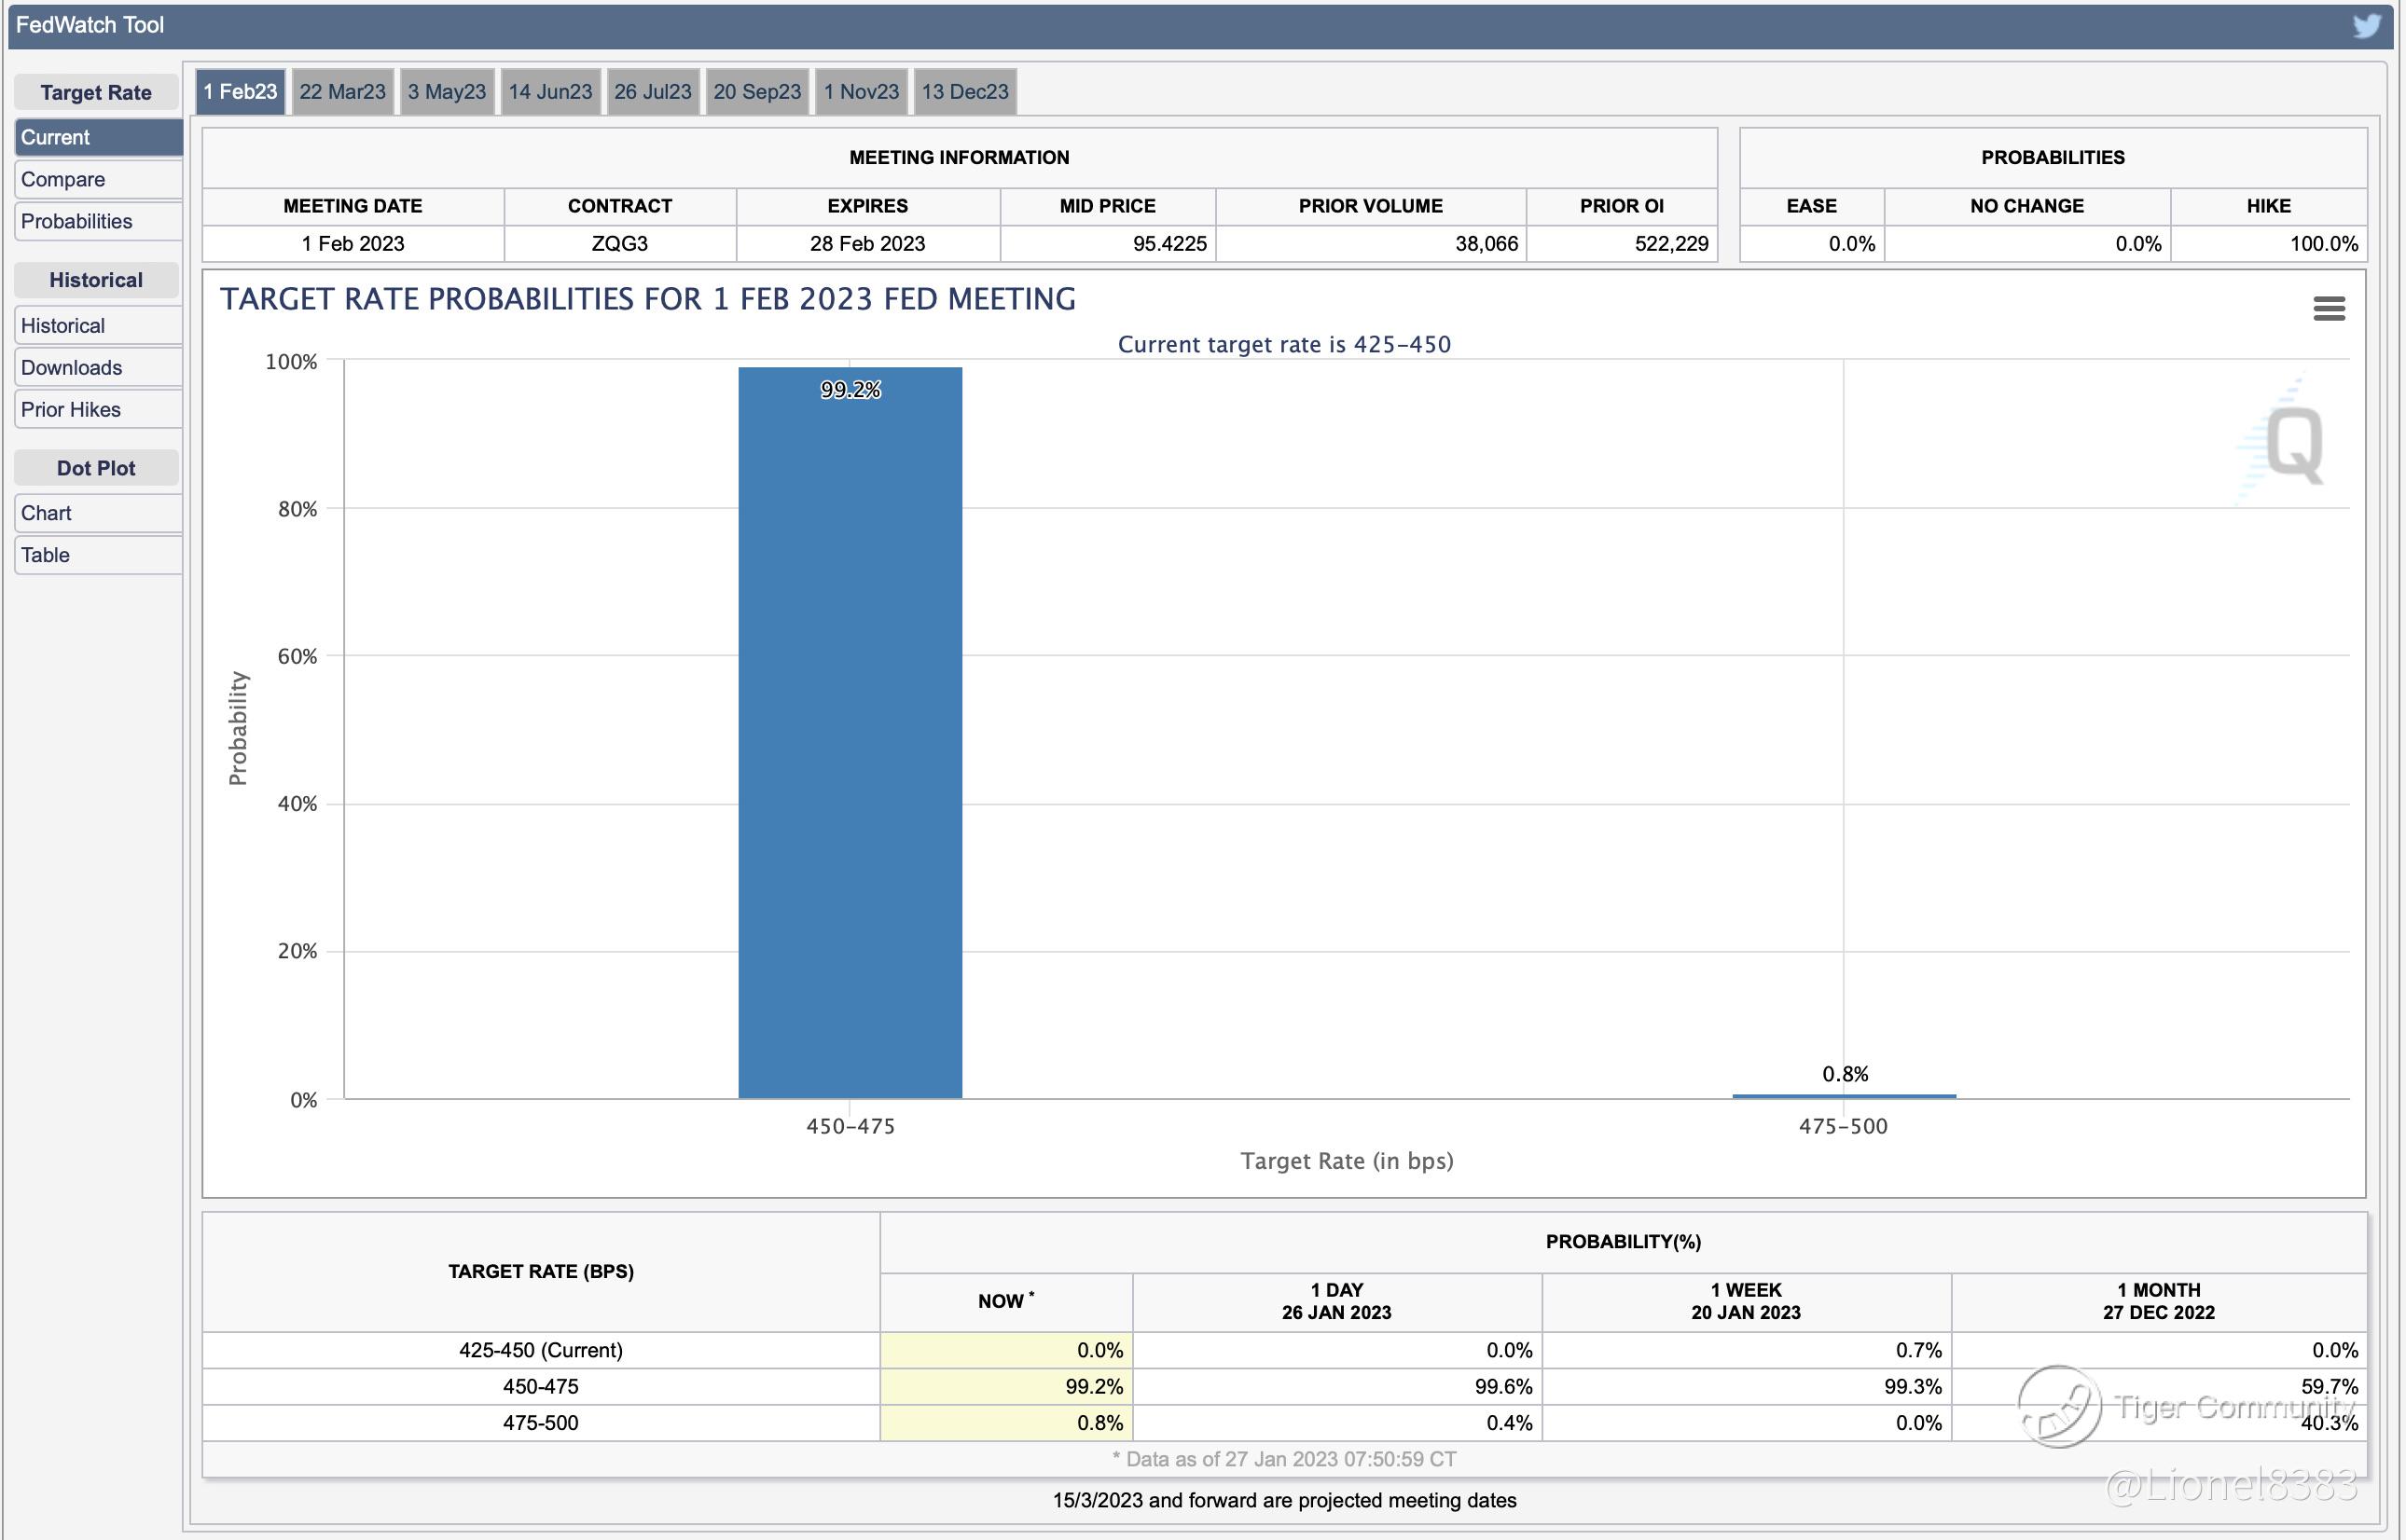Open the Historical sidebar link
Screen dimensions: 2406x1540
click(x=98, y=326)
